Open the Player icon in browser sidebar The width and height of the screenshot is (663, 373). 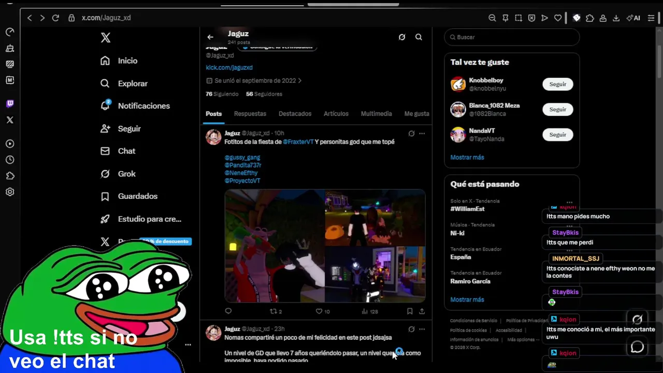click(10, 144)
